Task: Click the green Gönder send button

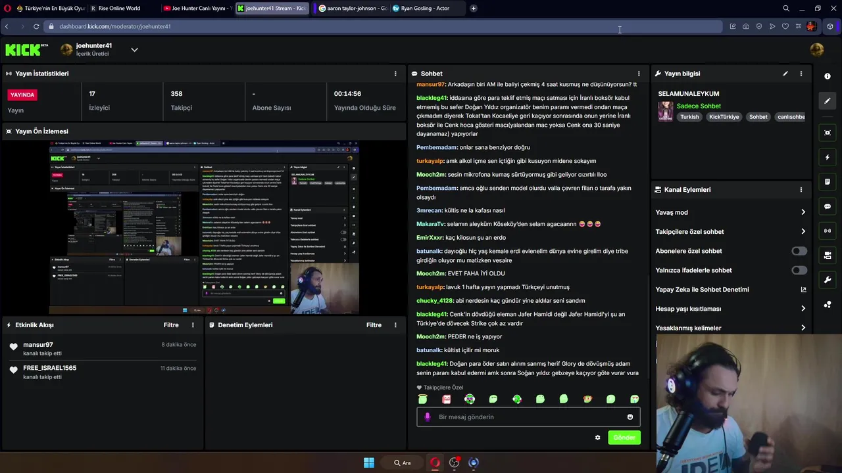Action: 624,438
